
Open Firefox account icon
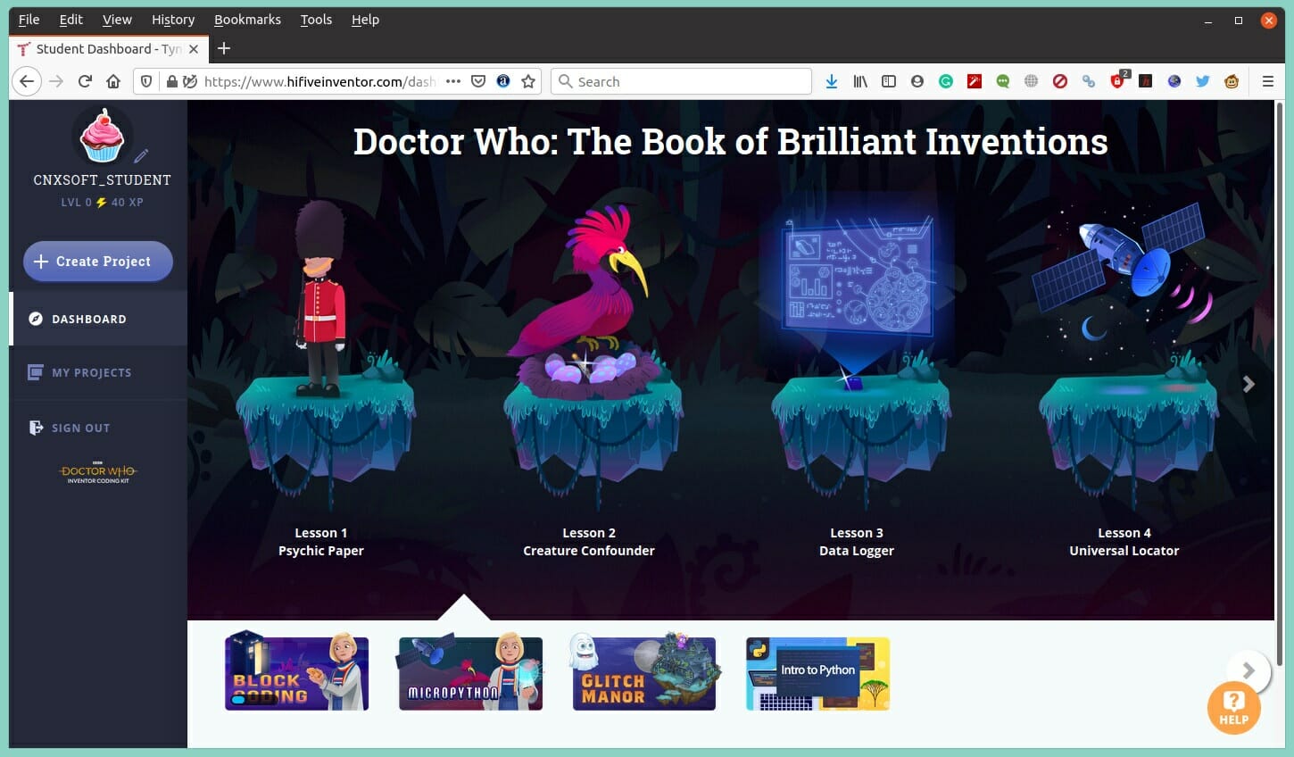[917, 81]
